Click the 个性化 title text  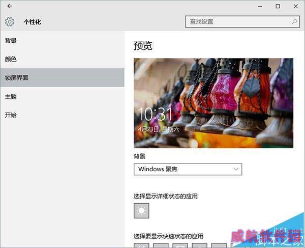point(33,22)
